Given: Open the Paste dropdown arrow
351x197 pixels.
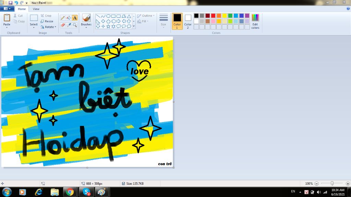Looking at the screenshot, I should [x=7, y=27].
